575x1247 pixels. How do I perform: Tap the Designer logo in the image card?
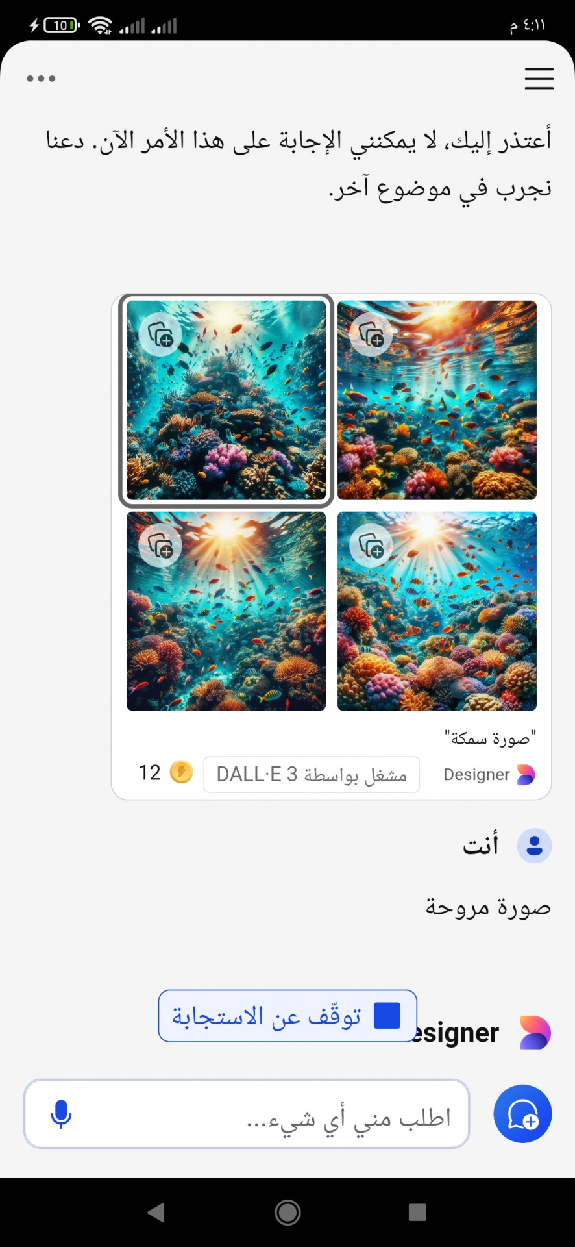click(526, 775)
